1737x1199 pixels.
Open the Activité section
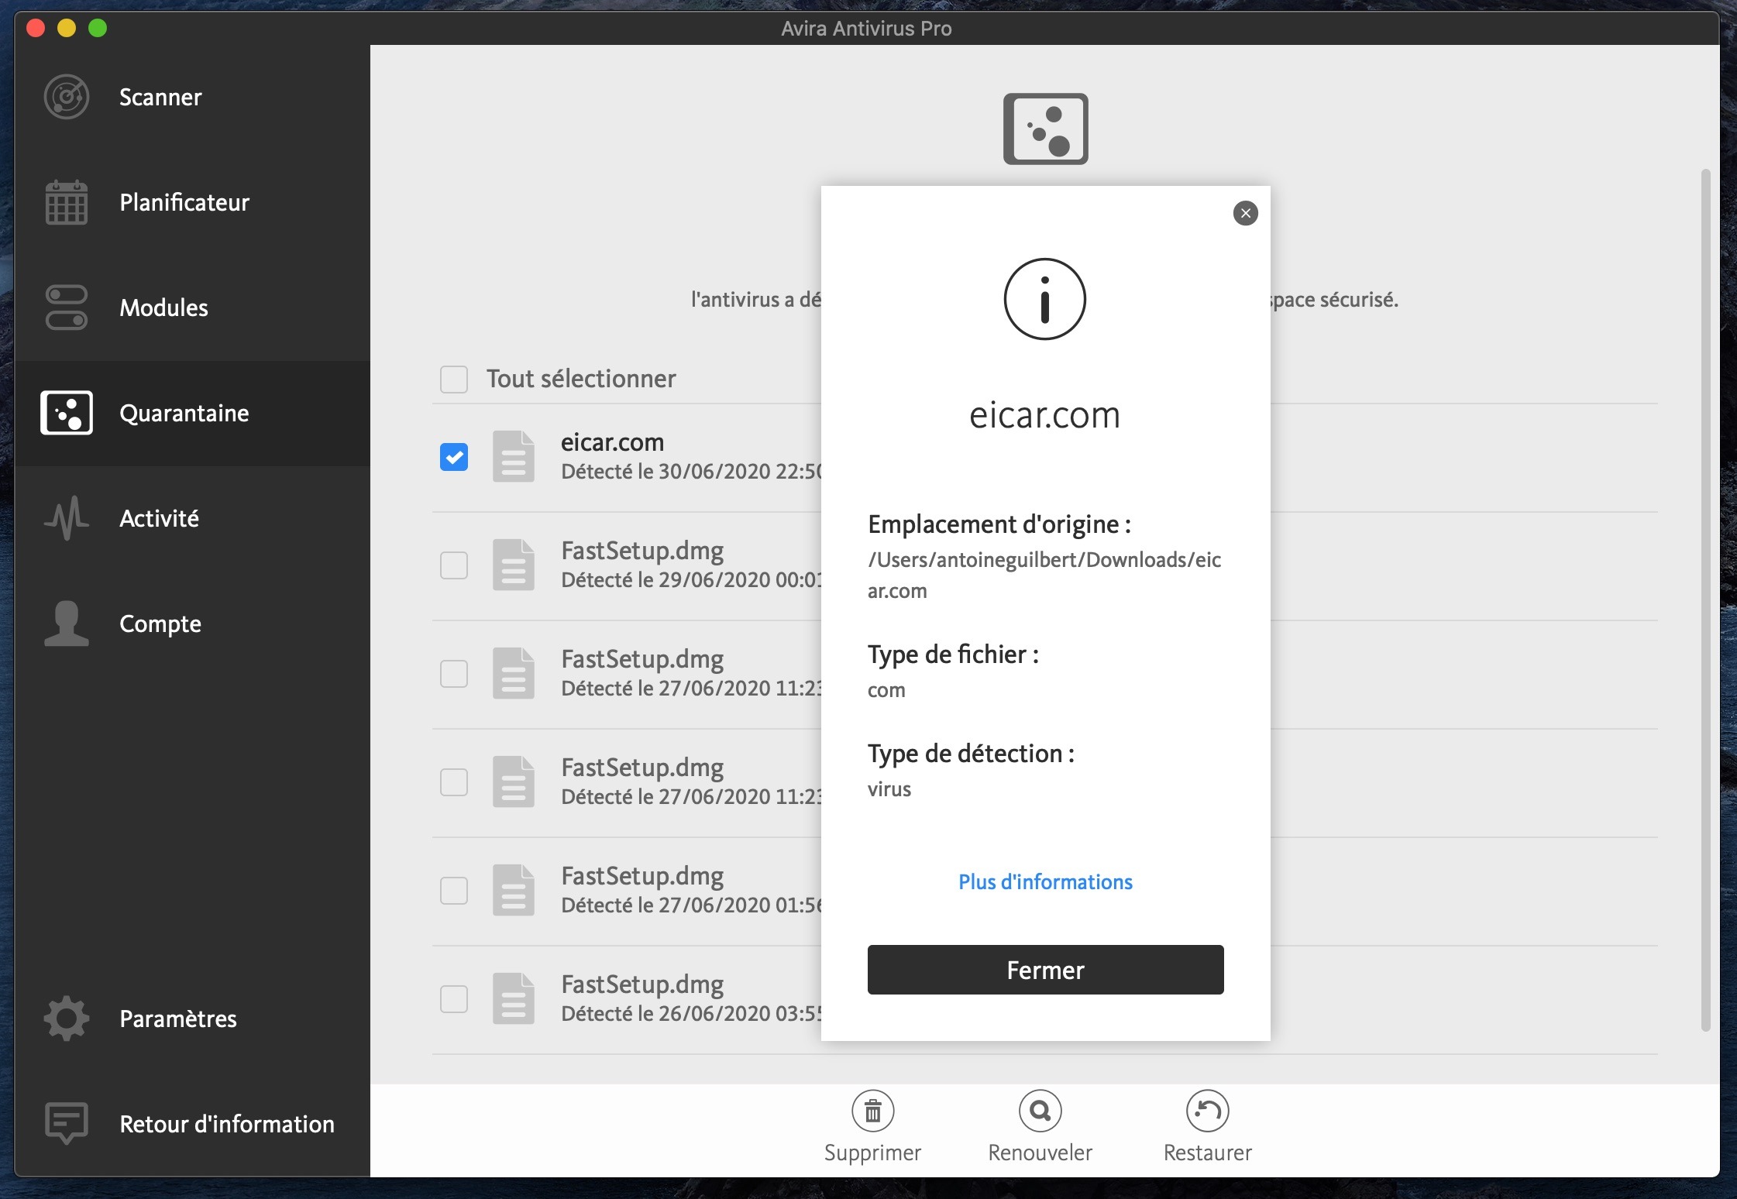pos(192,518)
